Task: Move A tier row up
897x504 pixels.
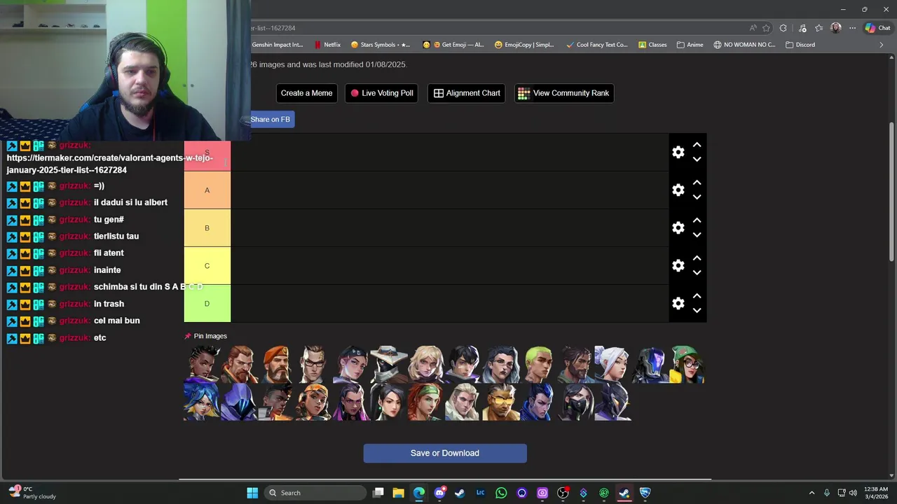Action: pyautogui.click(x=697, y=183)
